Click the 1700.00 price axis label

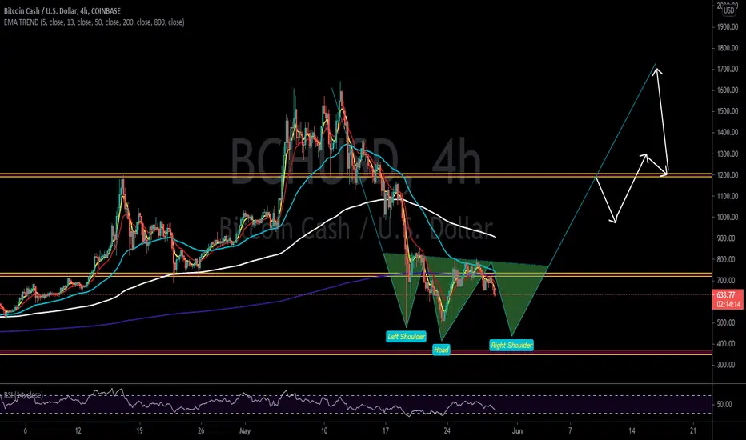(x=728, y=70)
